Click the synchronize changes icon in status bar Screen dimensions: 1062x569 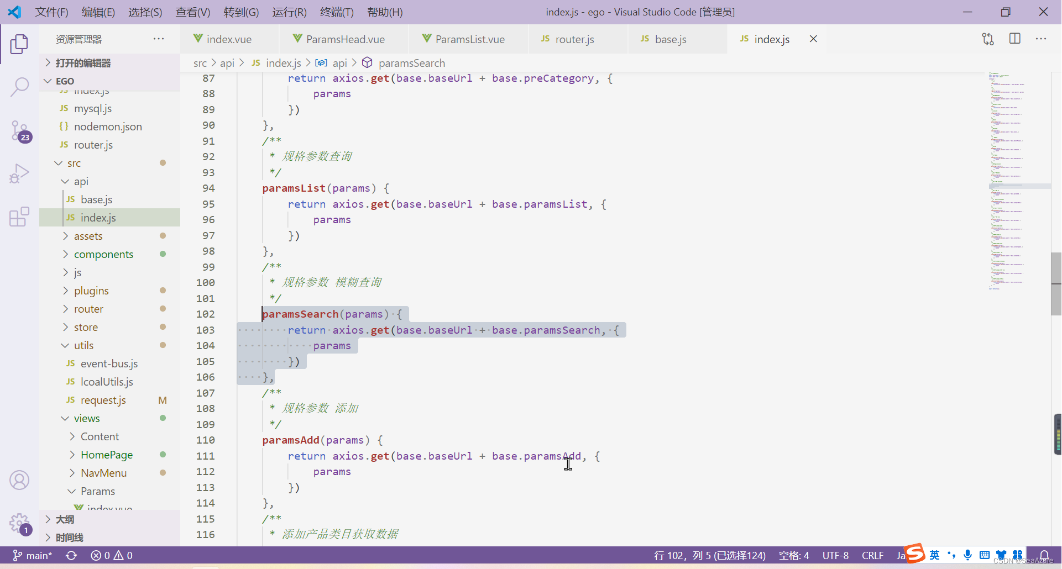click(71, 555)
